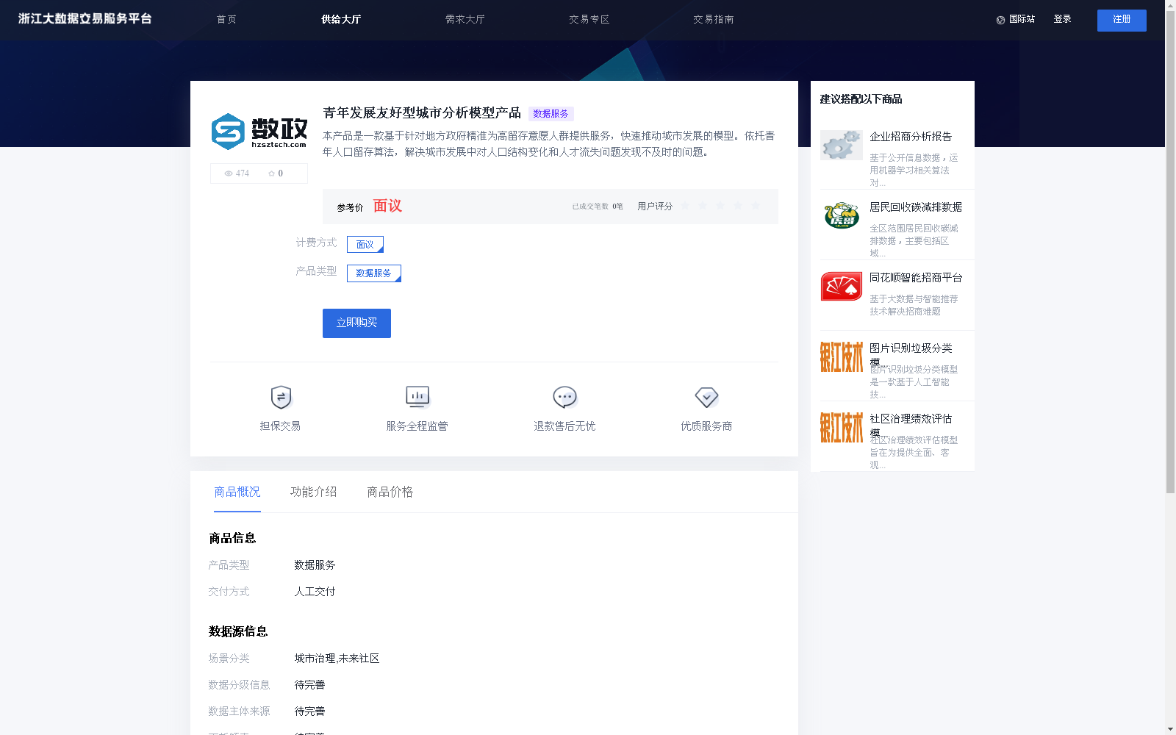Click the third user rating star

pos(720,206)
